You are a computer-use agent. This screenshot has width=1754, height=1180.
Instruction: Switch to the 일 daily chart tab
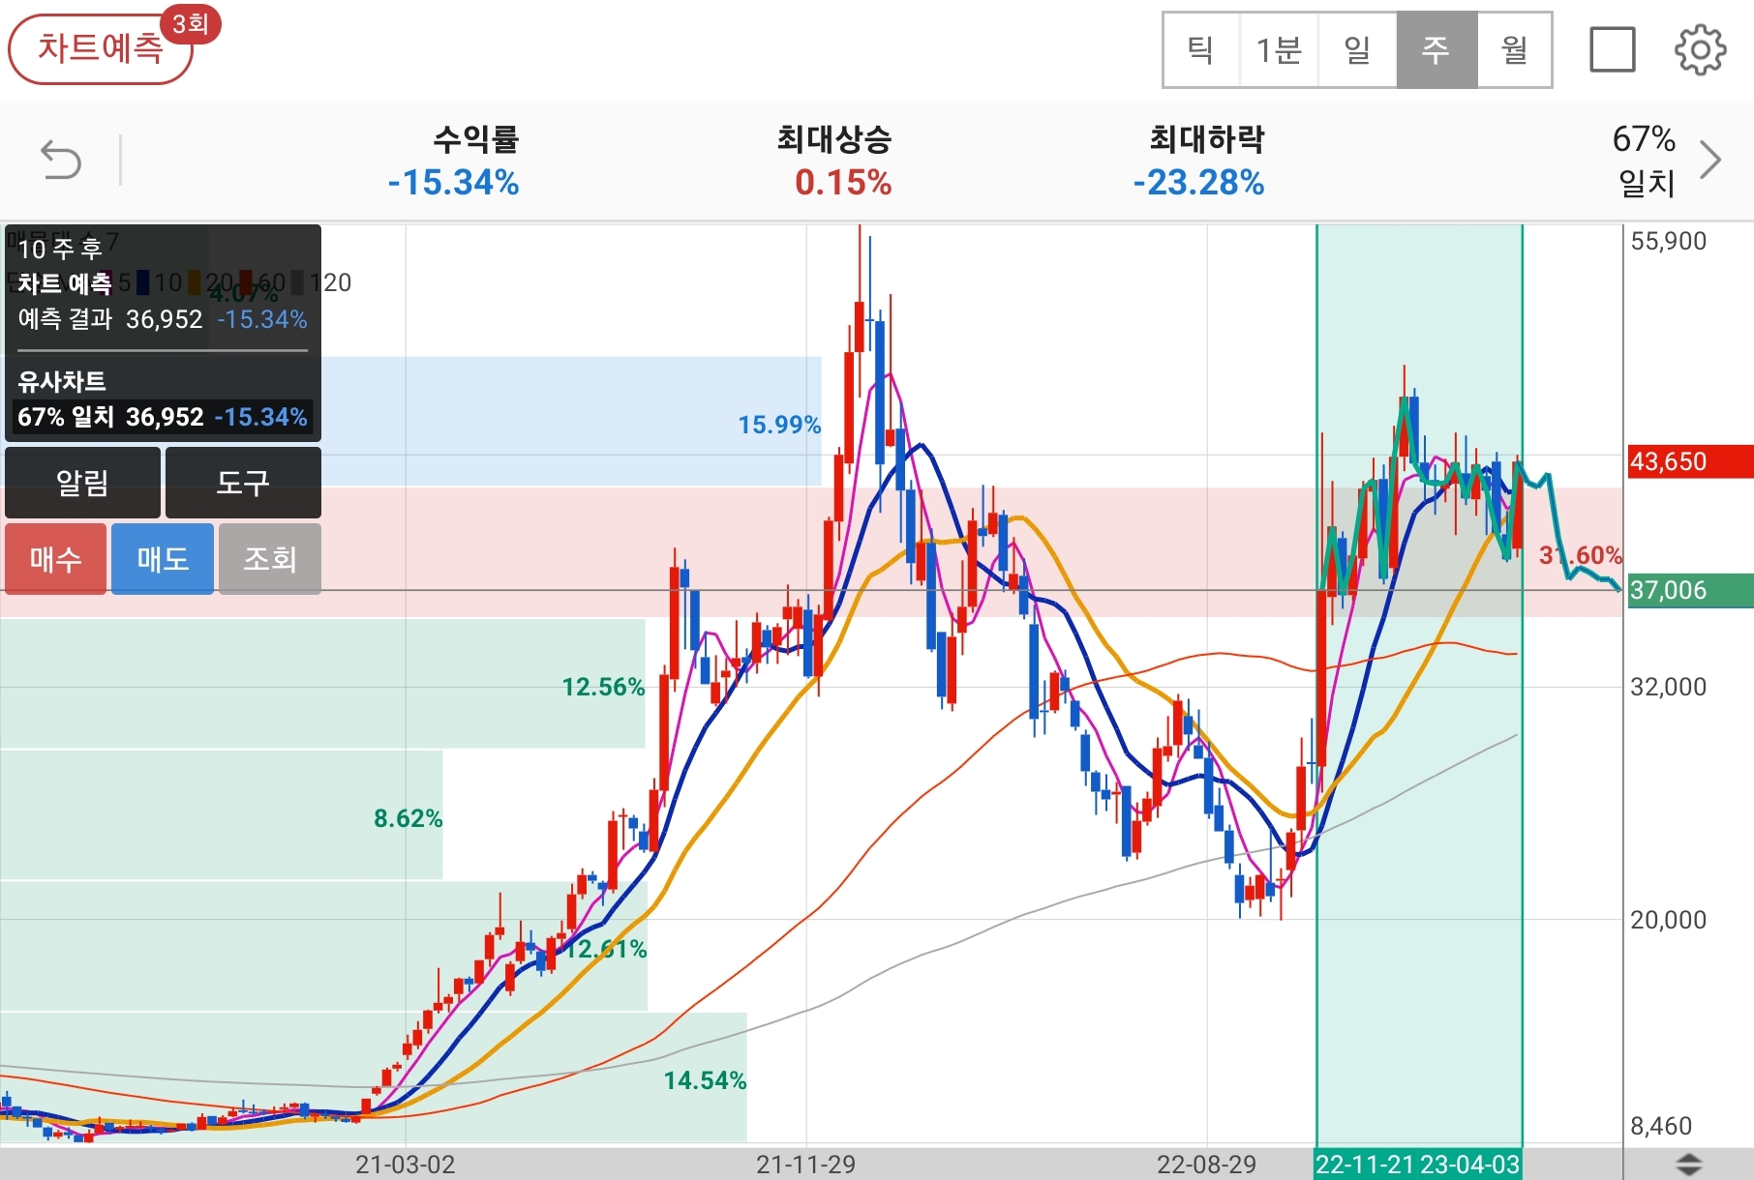[1357, 49]
